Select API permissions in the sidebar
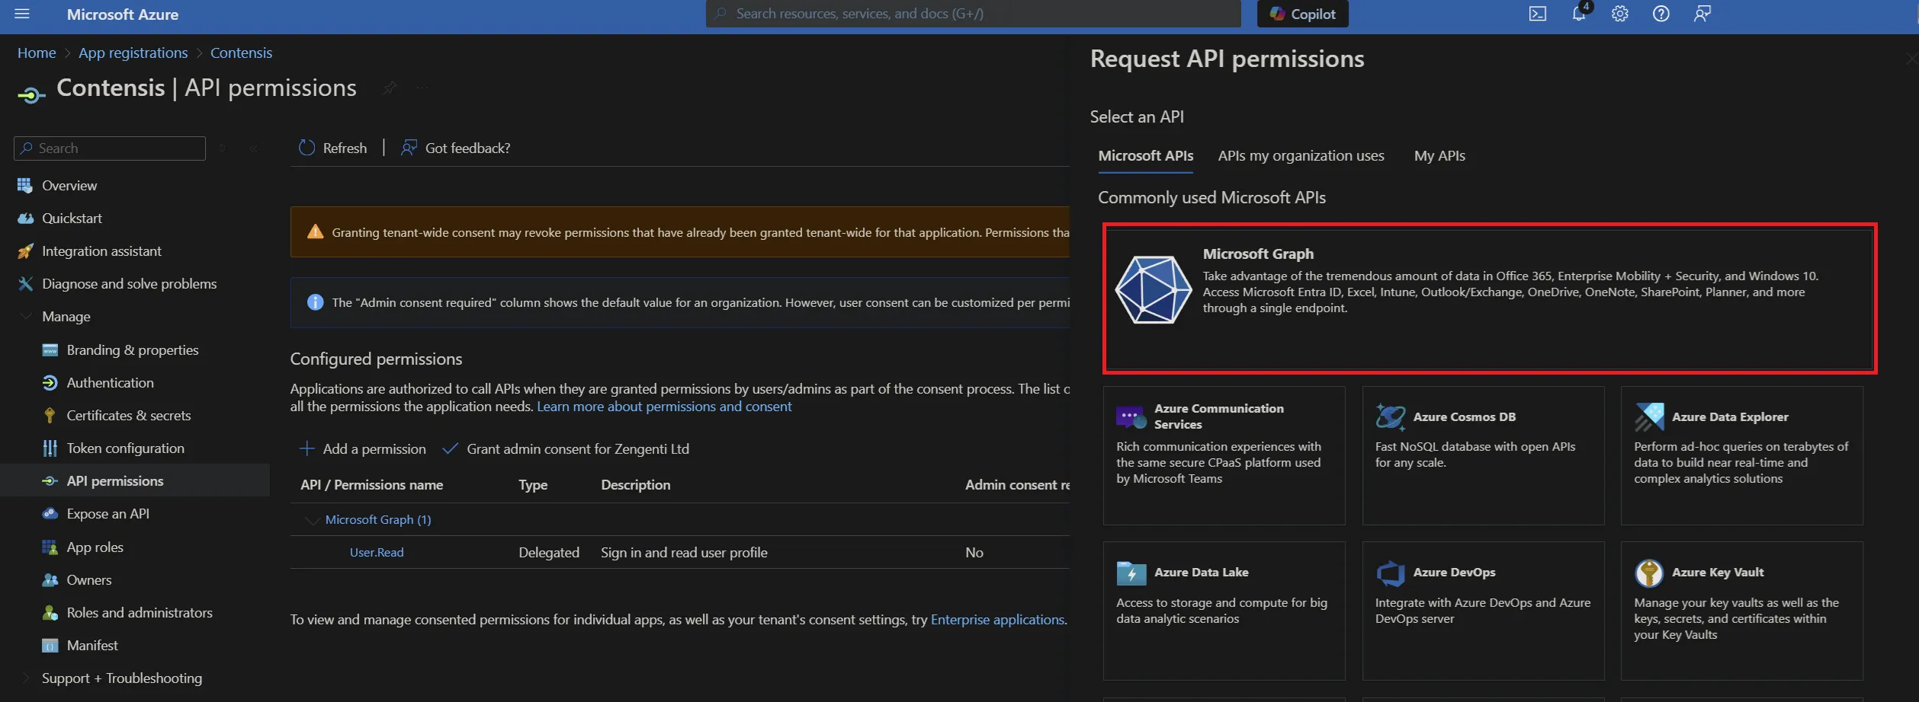Image resolution: width=1919 pixels, height=702 pixels. (135, 481)
